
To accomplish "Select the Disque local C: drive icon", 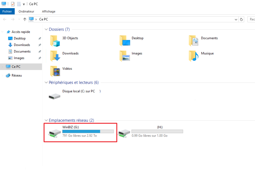I will click(54, 96).
